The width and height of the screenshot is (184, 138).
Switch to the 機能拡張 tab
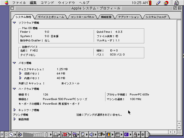[106, 17]
